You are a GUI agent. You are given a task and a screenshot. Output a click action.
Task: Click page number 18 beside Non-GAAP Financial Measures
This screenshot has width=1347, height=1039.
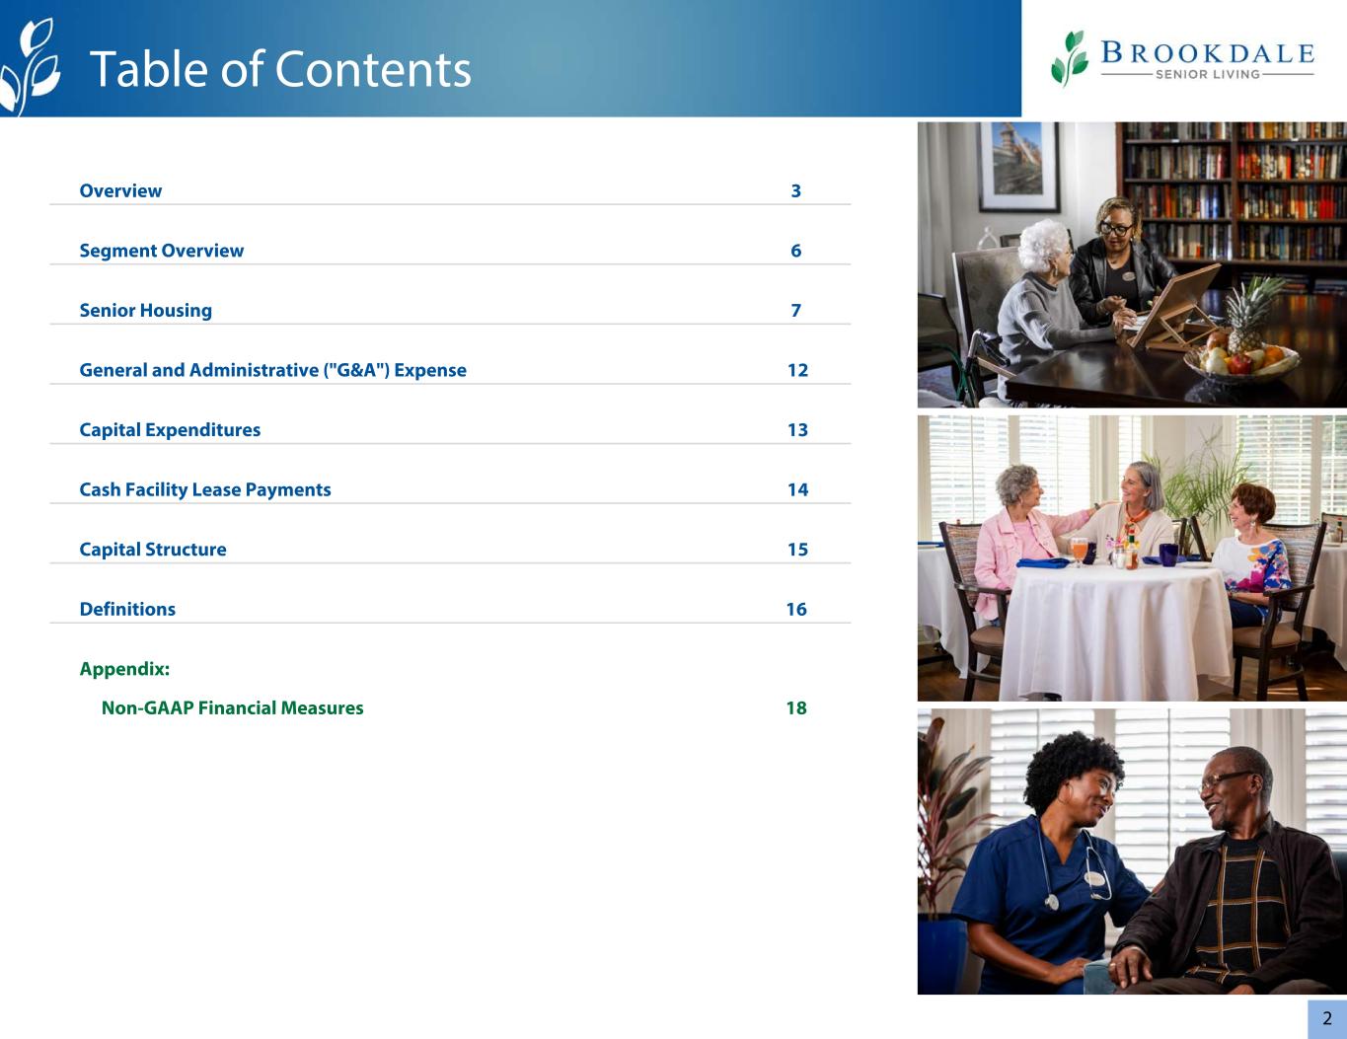click(x=796, y=707)
